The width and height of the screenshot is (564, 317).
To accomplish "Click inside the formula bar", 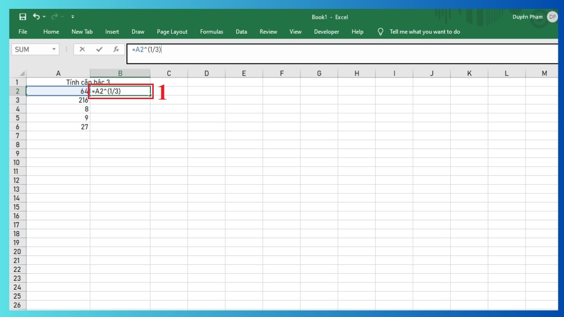I will pos(235,49).
